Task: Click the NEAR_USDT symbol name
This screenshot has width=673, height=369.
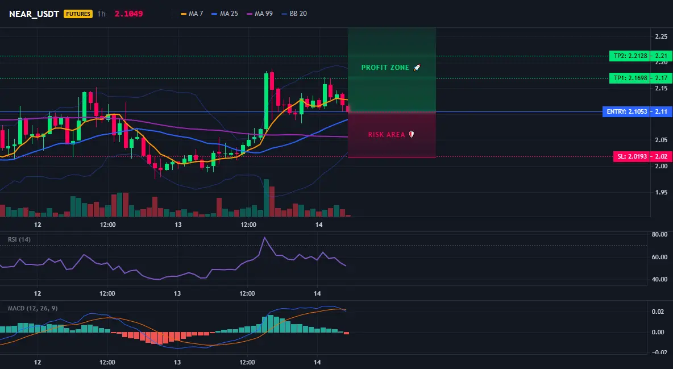Action: (34, 14)
